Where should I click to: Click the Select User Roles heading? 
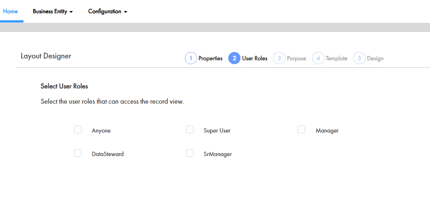(64, 86)
